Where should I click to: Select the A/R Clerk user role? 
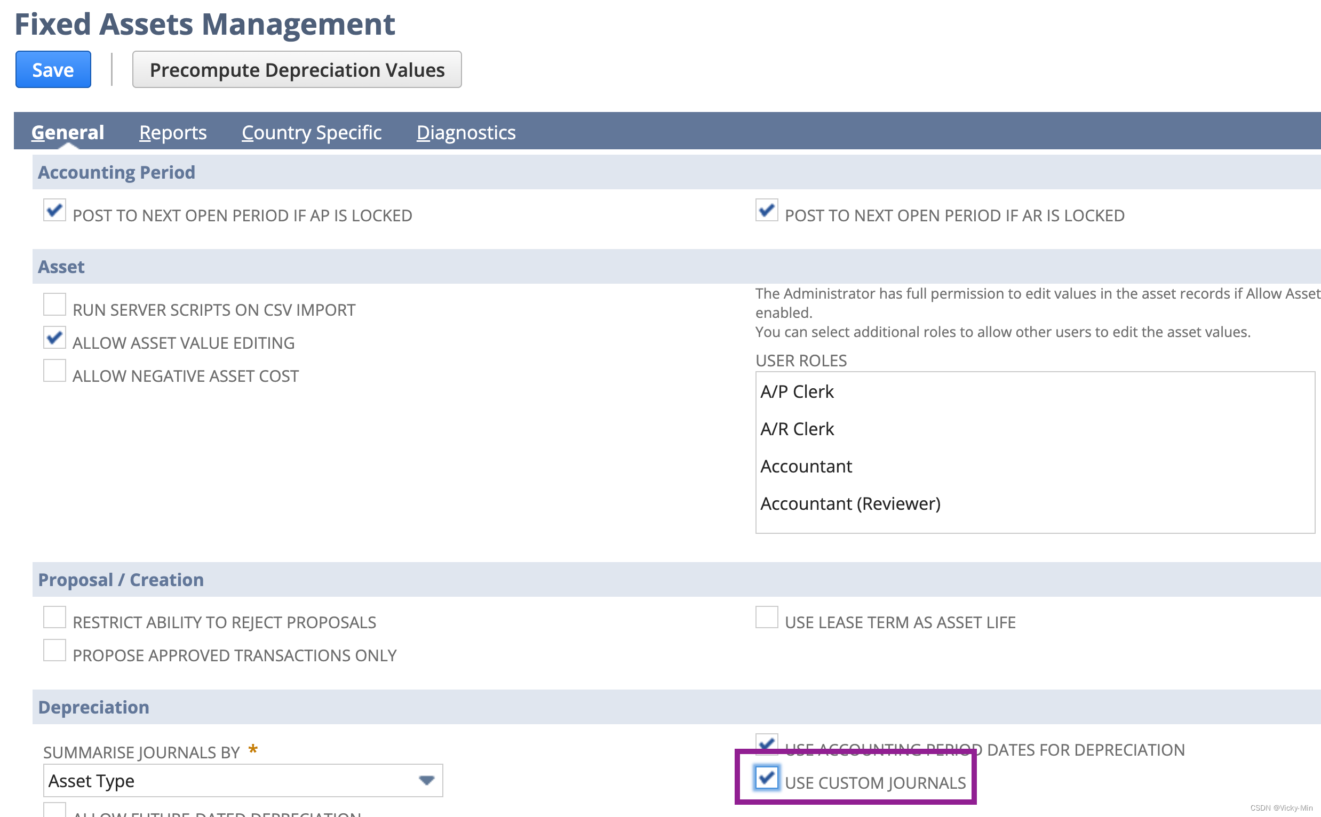point(797,429)
